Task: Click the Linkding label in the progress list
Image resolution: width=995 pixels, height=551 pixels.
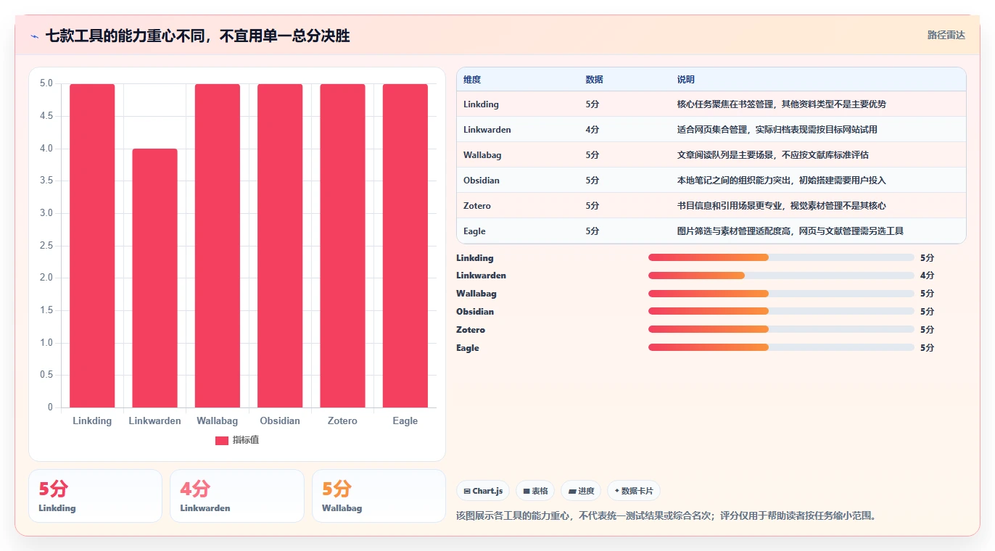Action: click(475, 258)
